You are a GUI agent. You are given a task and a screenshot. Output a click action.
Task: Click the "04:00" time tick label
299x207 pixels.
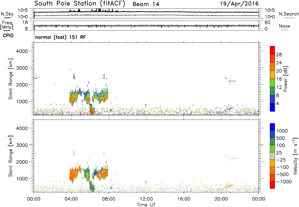coord(71,199)
